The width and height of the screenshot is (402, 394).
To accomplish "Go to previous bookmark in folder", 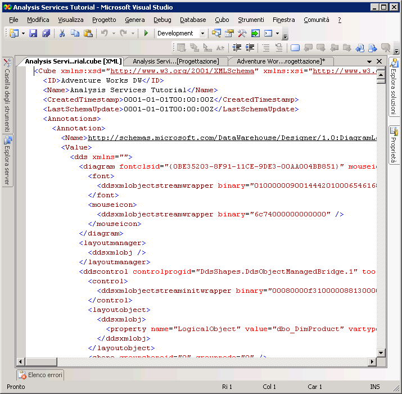I will point(334,48).
